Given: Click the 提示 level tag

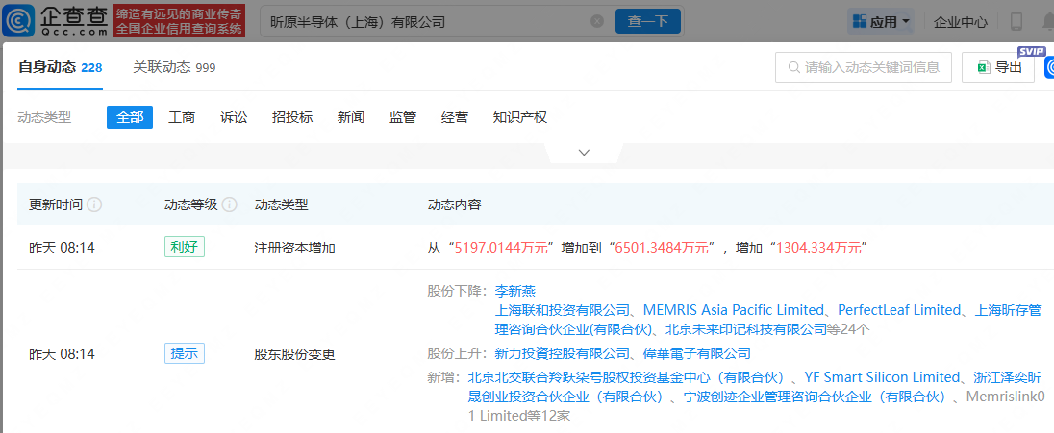Looking at the screenshot, I should [x=185, y=353].
